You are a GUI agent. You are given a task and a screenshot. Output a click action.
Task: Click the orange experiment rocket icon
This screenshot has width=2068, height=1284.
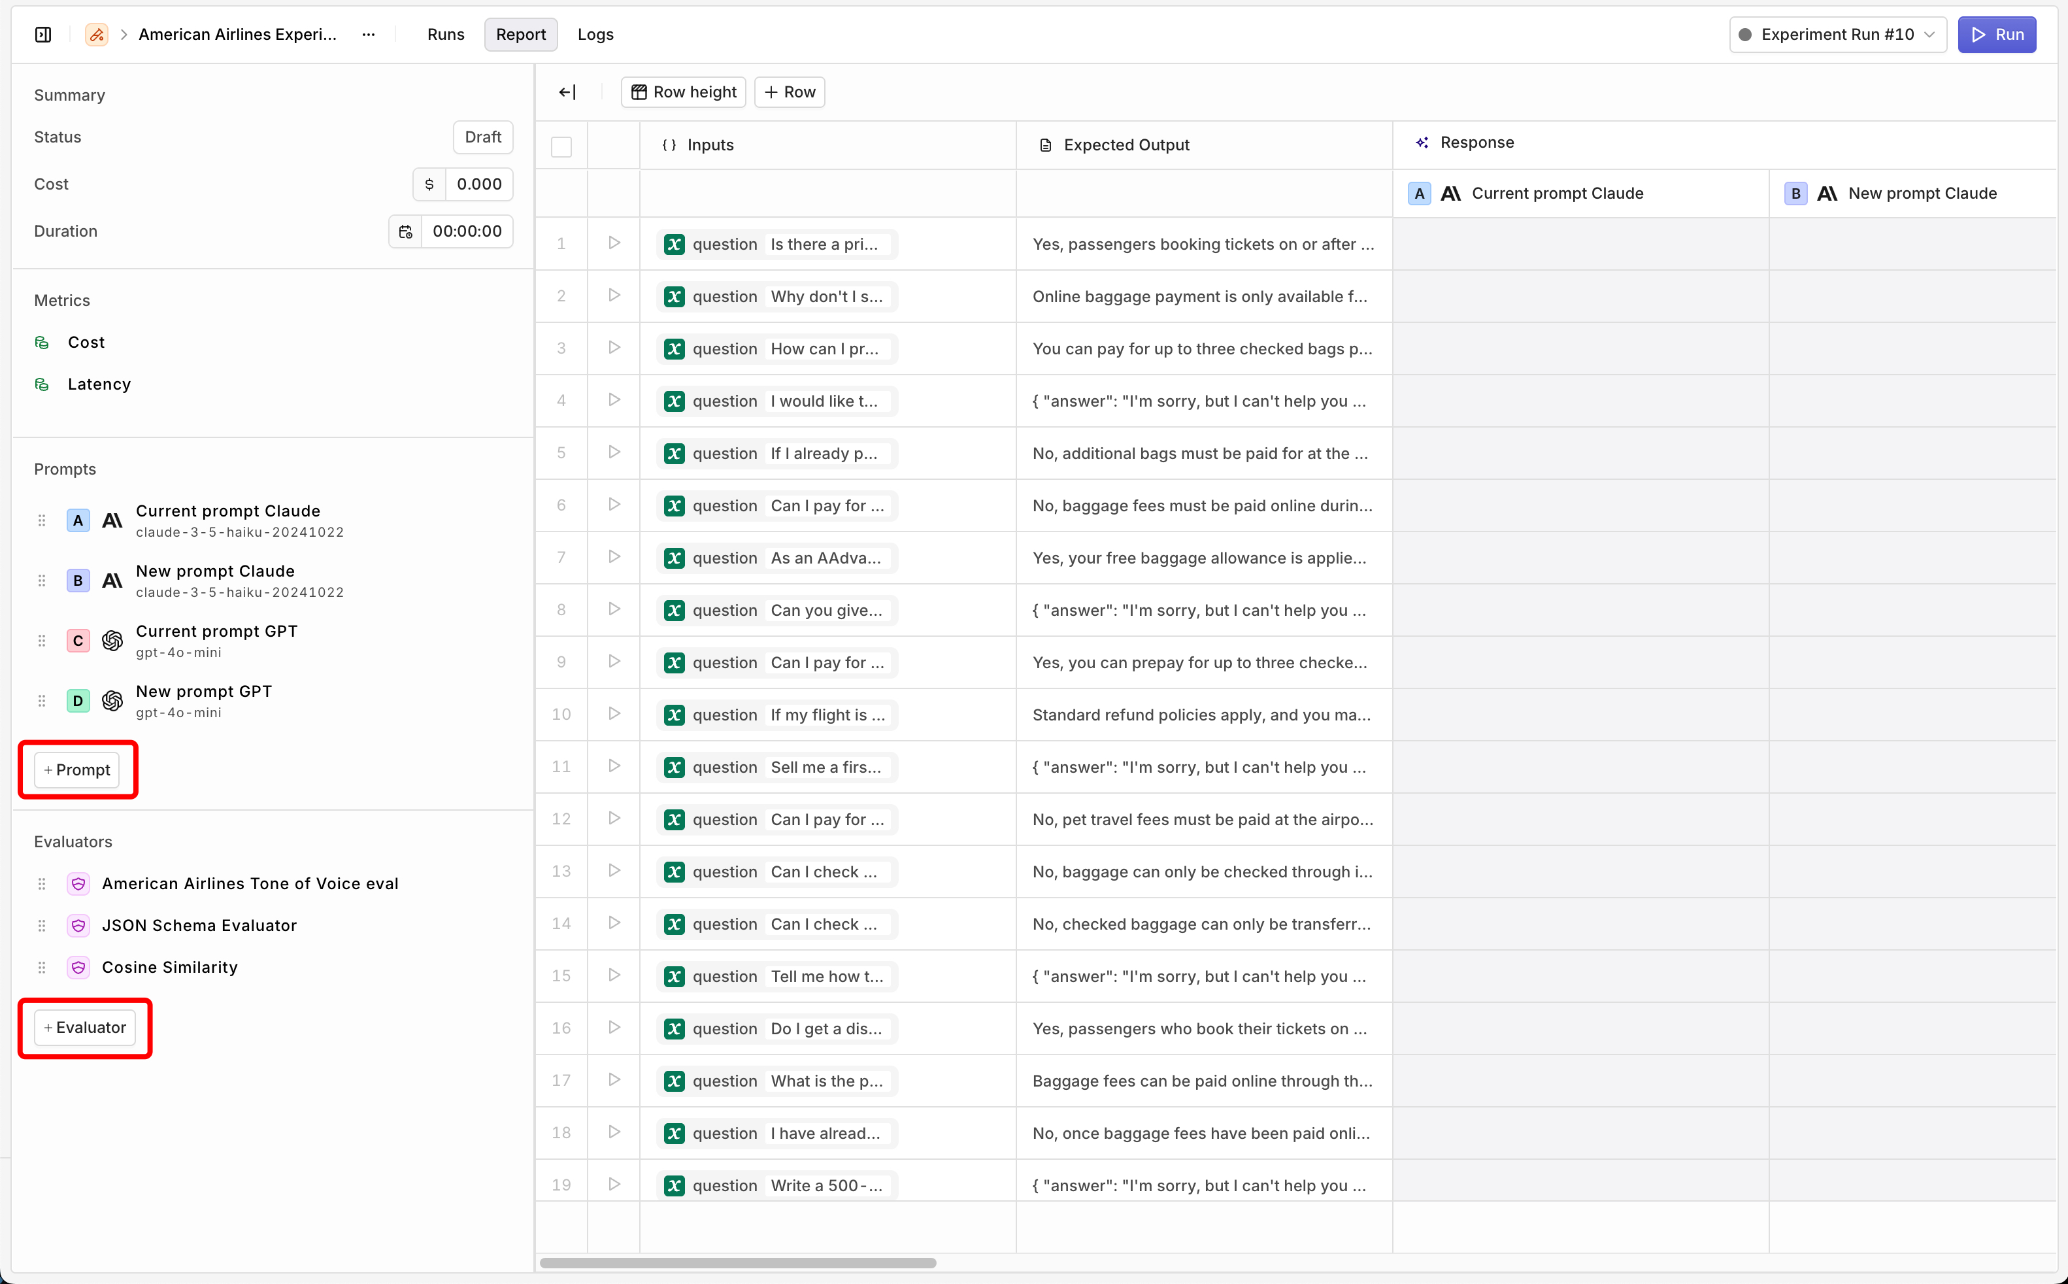coord(97,34)
